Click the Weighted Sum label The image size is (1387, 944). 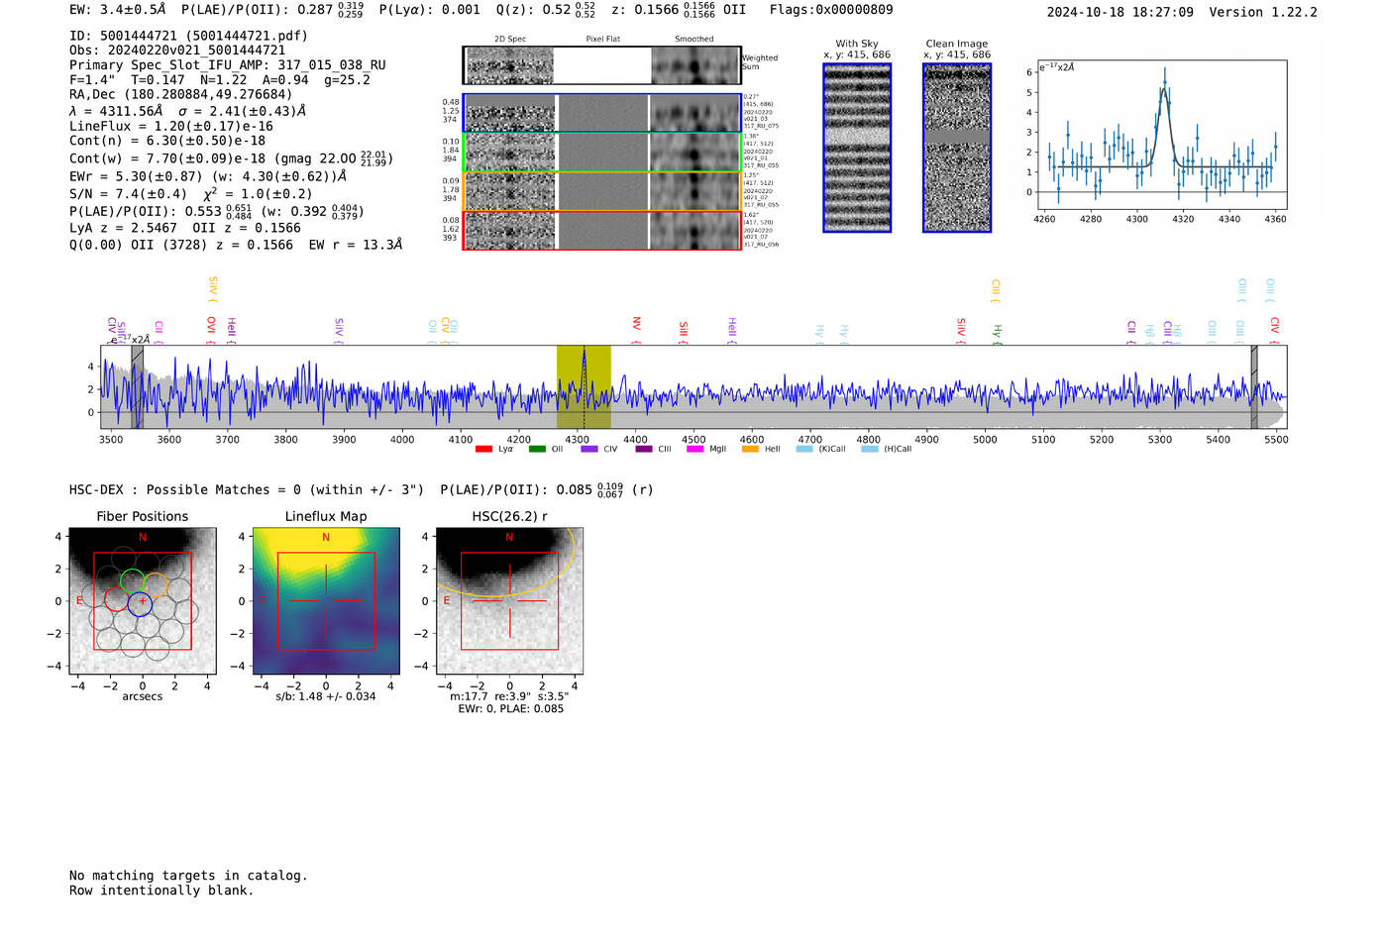pyautogui.click(x=760, y=62)
